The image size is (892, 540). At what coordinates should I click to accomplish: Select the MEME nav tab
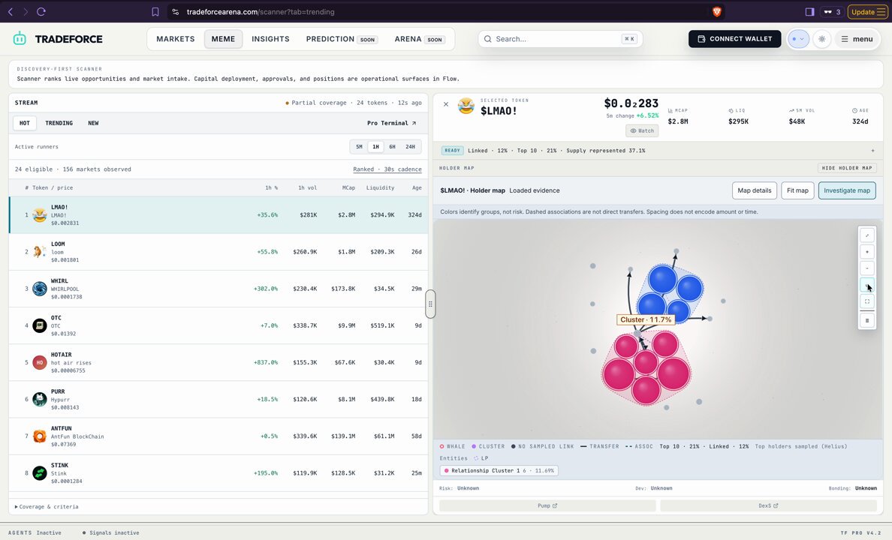pos(223,39)
